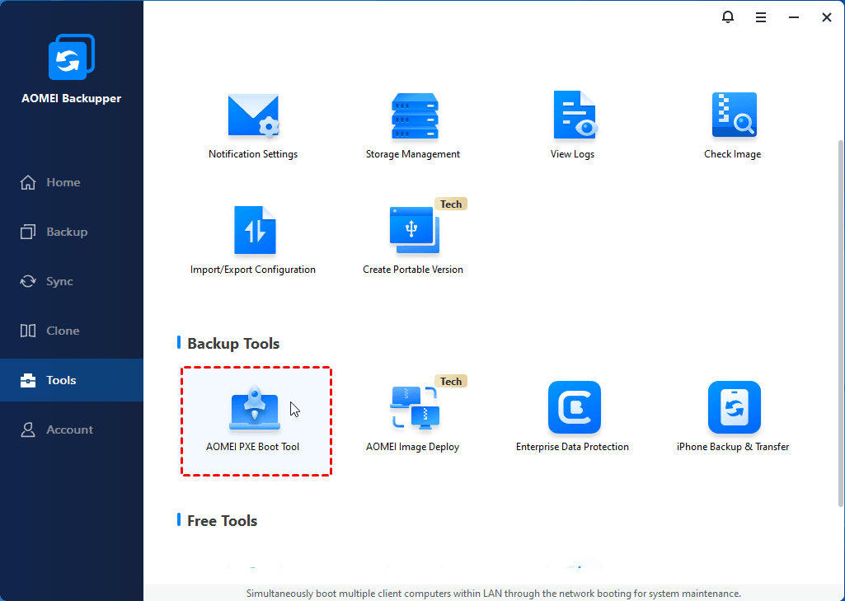This screenshot has width=845, height=601.
Task: Open the View Logs tool
Action: [572, 125]
